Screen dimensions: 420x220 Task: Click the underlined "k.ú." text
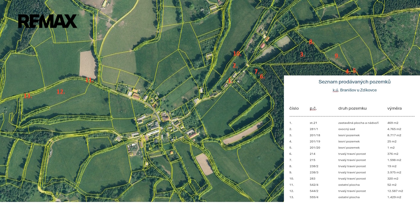(336, 90)
